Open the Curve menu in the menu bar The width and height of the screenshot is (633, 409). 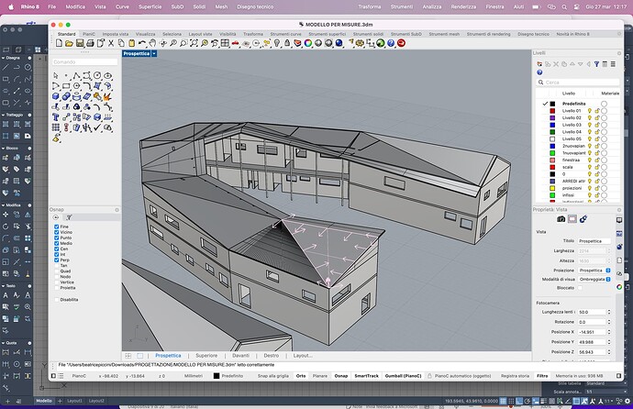coord(122,6)
